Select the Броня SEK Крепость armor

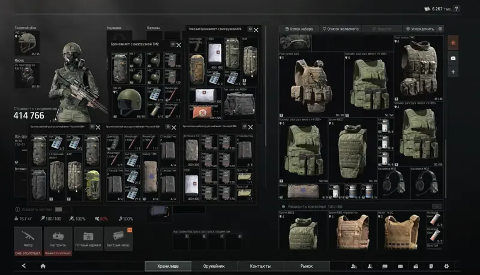tap(352, 230)
